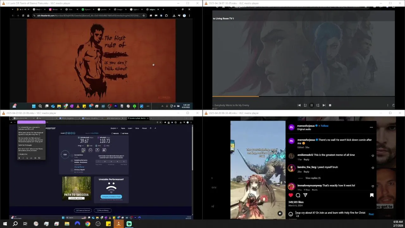
Task: Select the Speedtest by Ookla browser tab
Action: [138, 118]
